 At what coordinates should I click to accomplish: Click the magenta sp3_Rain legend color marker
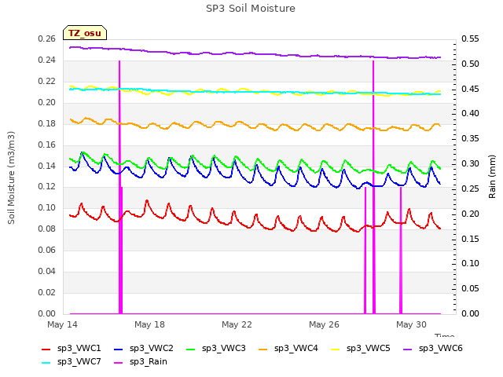[119, 363]
